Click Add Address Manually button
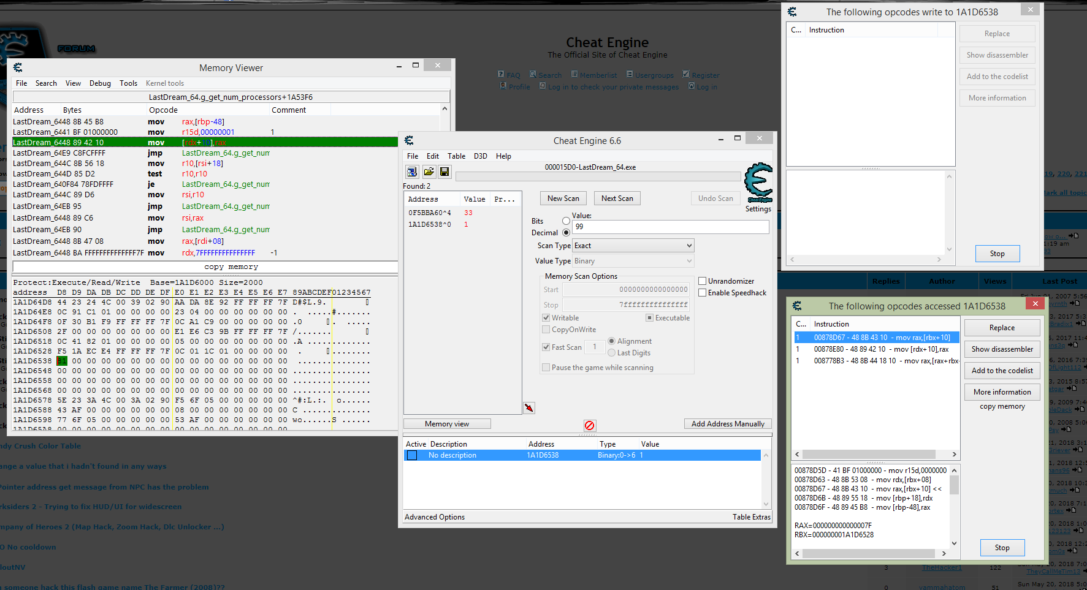This screenshot has width=1087, height=590. click(x=728, y=424)
